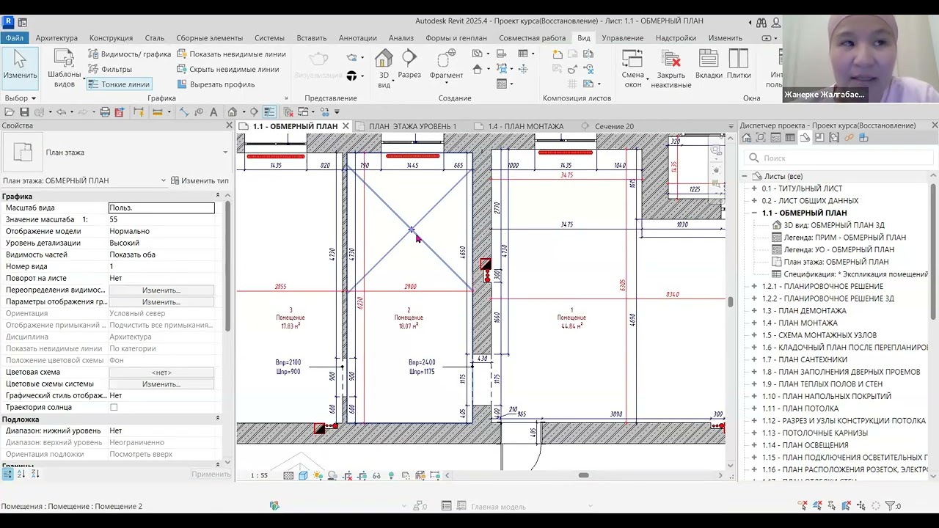Arrange windows as Плитки tiles
939x528 pixels.
coord(739,65)
